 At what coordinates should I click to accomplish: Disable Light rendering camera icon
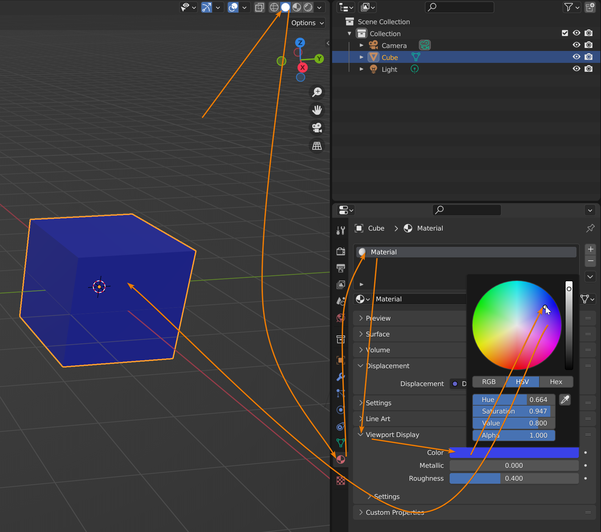[588, 69]
